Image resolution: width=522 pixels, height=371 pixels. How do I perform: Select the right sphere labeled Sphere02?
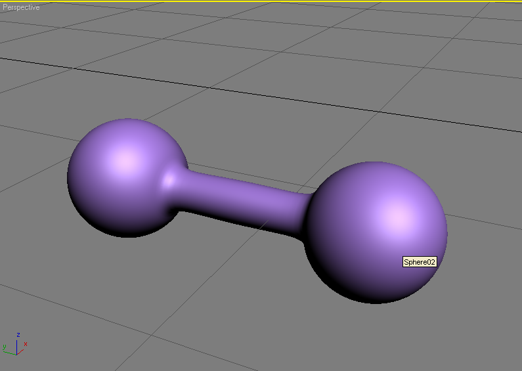point(376,232)
